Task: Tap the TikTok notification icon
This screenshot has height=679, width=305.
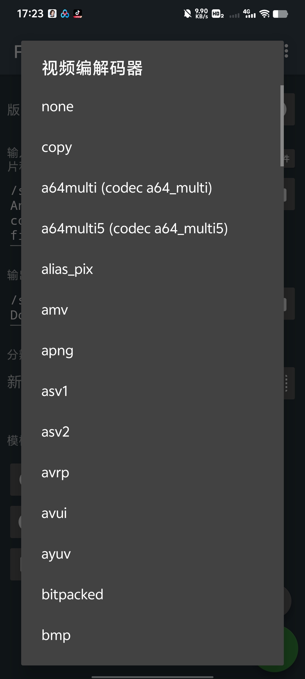Action: point(78,14)
